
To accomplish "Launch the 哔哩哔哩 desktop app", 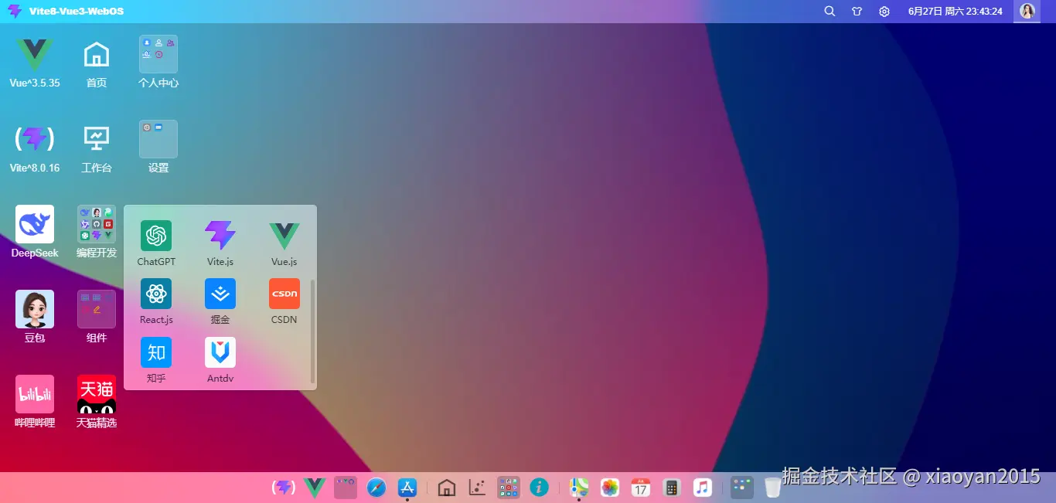I will tap(35, 394).
